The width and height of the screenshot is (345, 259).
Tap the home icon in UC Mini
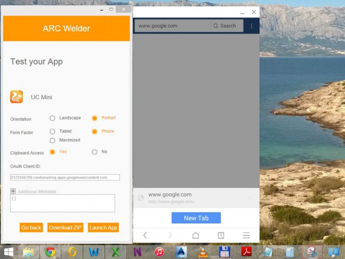click(x=196, y=235)
